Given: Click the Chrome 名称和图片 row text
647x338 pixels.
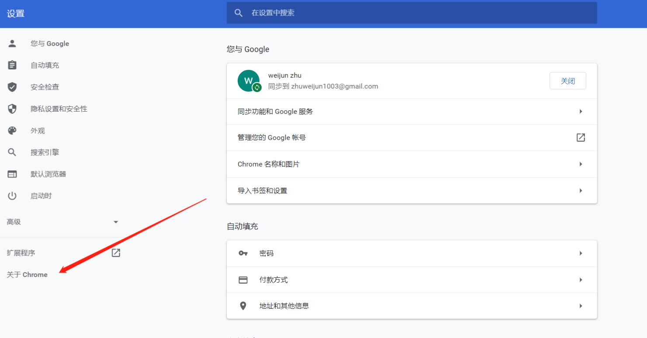Looking at the screenshot, I should click(x=269, y=164).
